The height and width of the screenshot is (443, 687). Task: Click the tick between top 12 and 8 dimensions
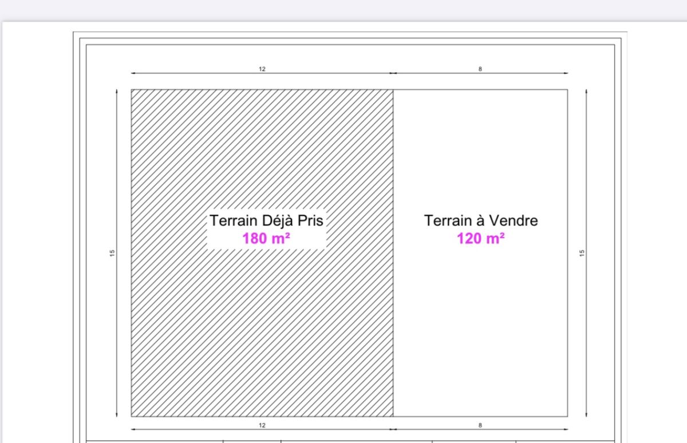click(x=393, y=73)
